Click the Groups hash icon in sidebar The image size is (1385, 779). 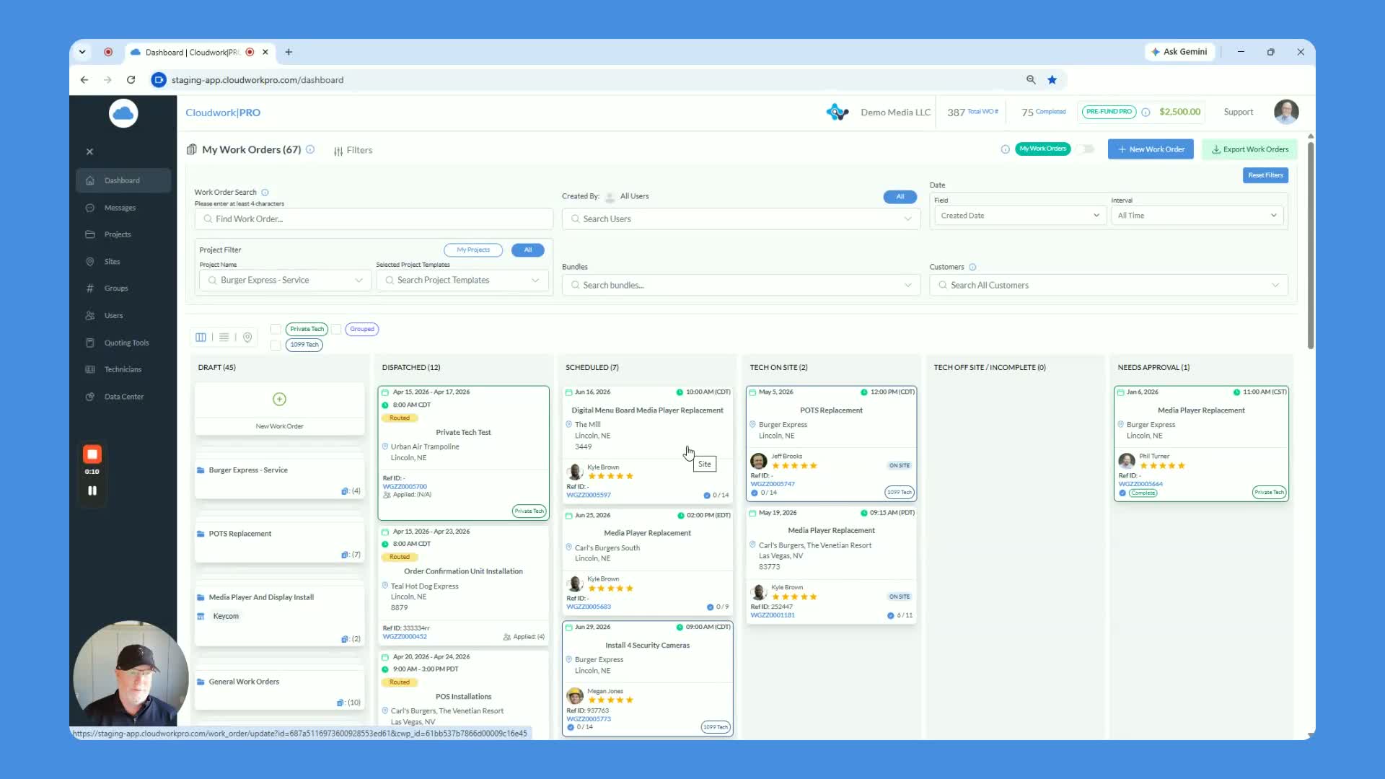(90, 289)
